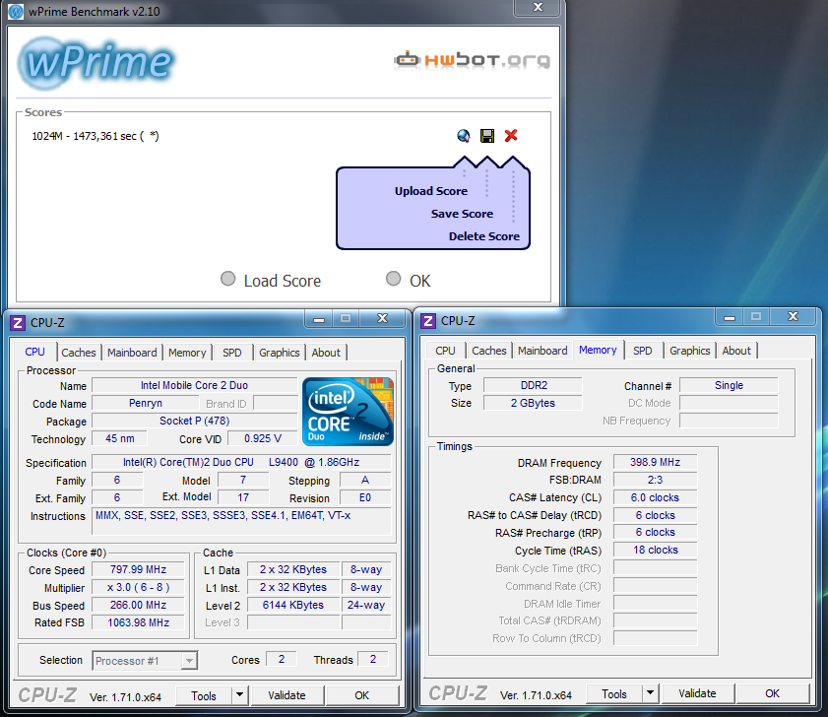
Task: Click the left CPU-Z window title icon
Action: (x=18, y=322)
